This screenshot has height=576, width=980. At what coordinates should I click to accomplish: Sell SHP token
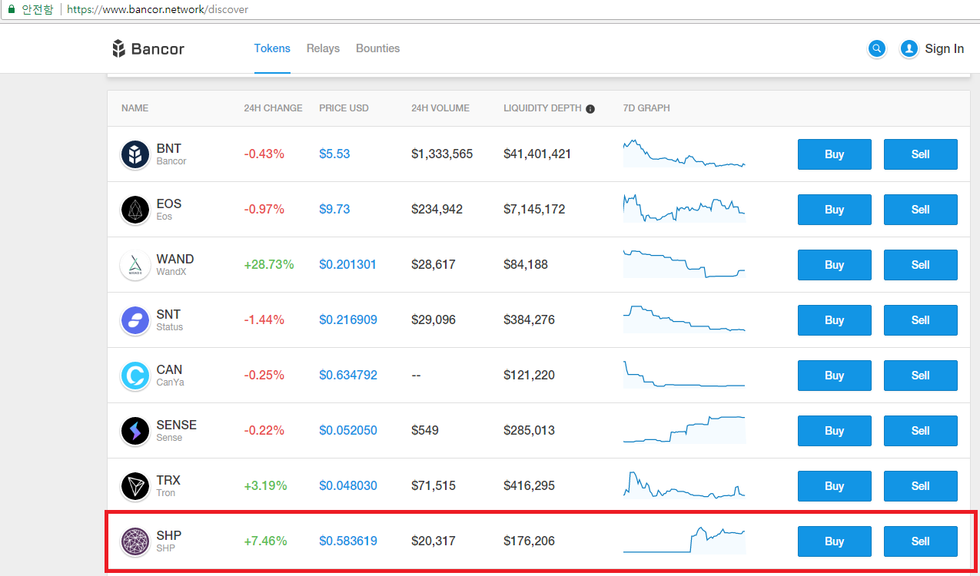(921, 541)
